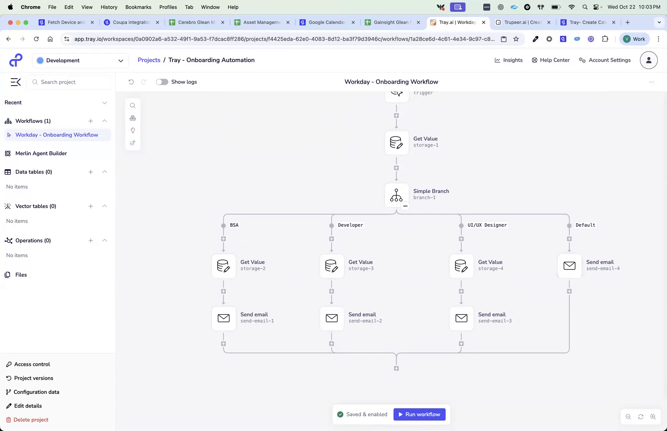This screenshot has width=667, height=431.
Task: Open the Merlin AI assistant icon on canvas
Action: point(133,142)
